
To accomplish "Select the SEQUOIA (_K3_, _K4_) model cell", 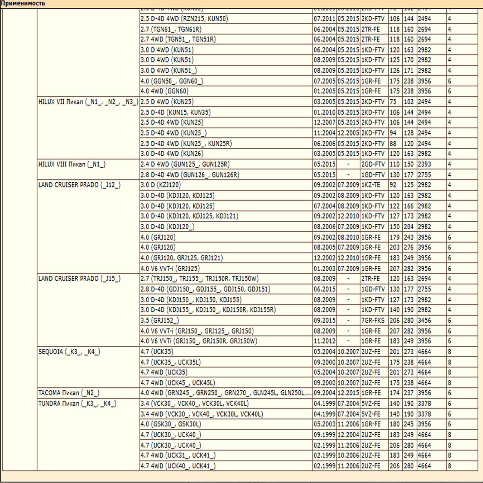I will 69,352.
